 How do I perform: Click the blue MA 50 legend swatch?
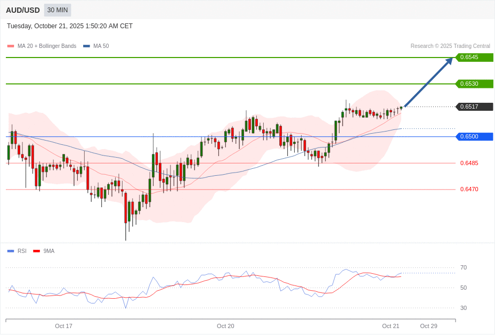tap(86, 46)
